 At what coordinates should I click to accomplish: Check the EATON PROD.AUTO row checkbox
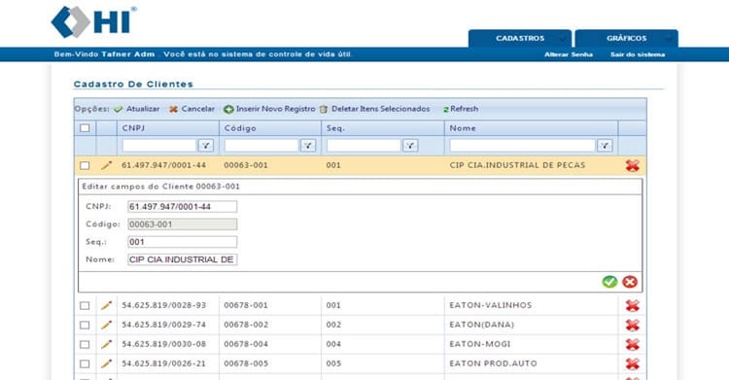click(x=85, y=363)
